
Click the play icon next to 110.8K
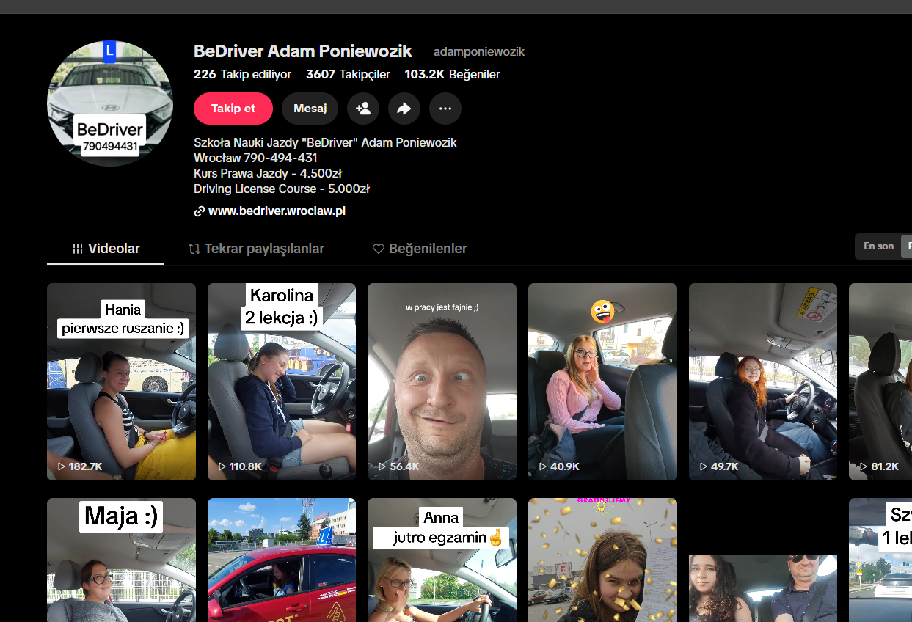tap(222, 466)
